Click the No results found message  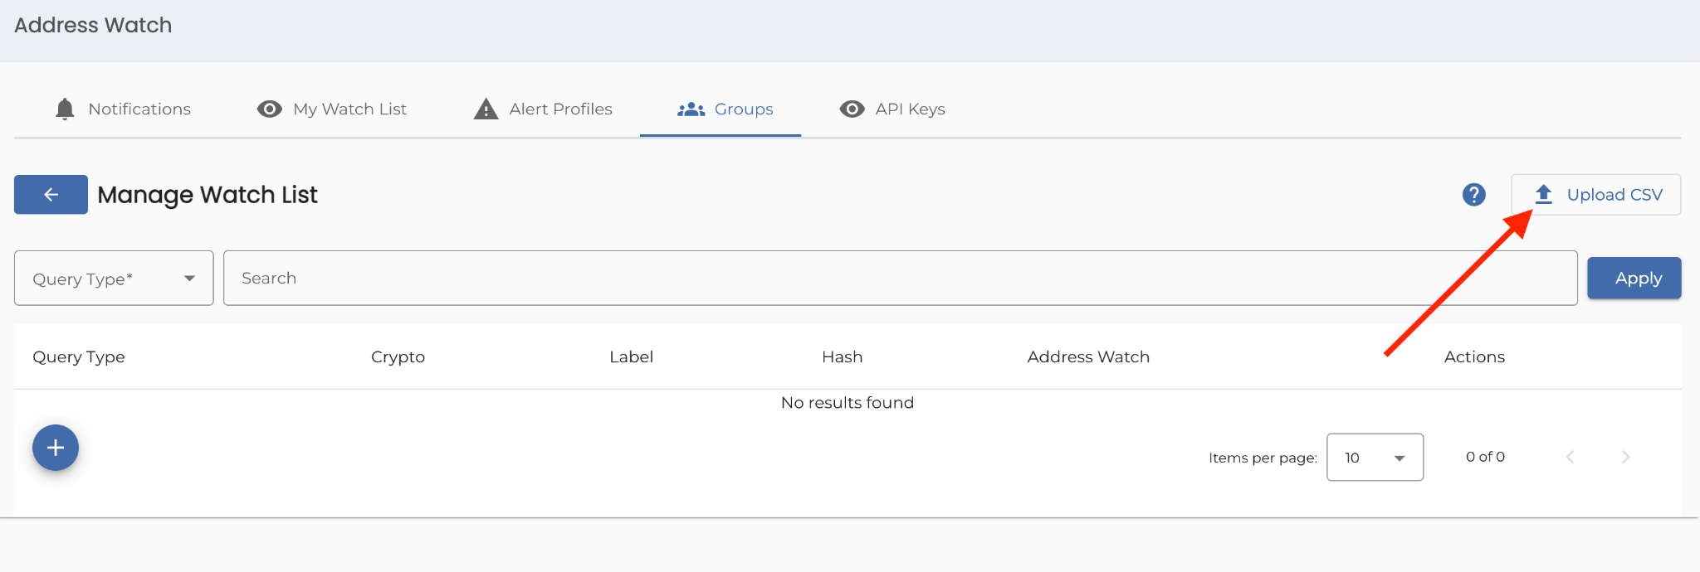click(847, 403)
